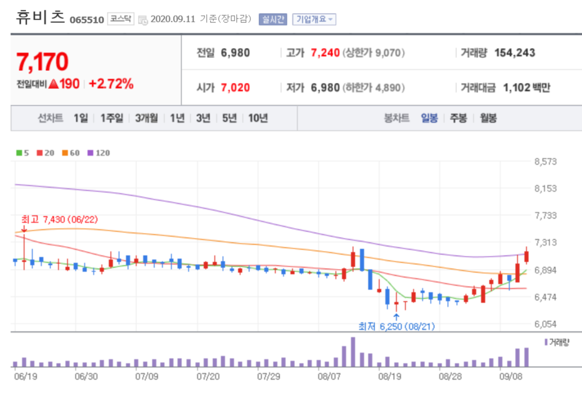Click the red 20-day moving average swatch
Image resolution: width=582 pixels, height=396 pixels.
[x=40, y=153]
